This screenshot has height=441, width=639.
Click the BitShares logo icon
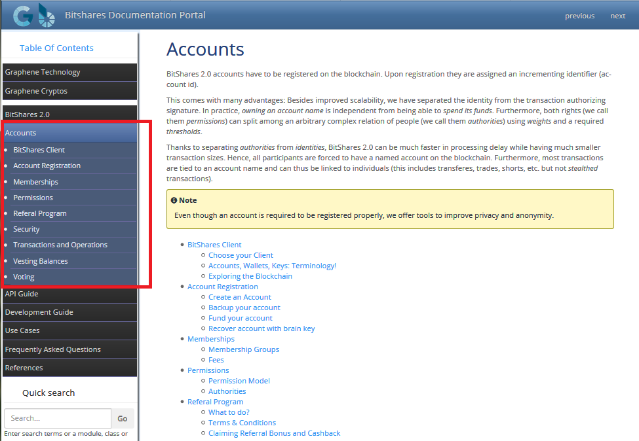47,16
